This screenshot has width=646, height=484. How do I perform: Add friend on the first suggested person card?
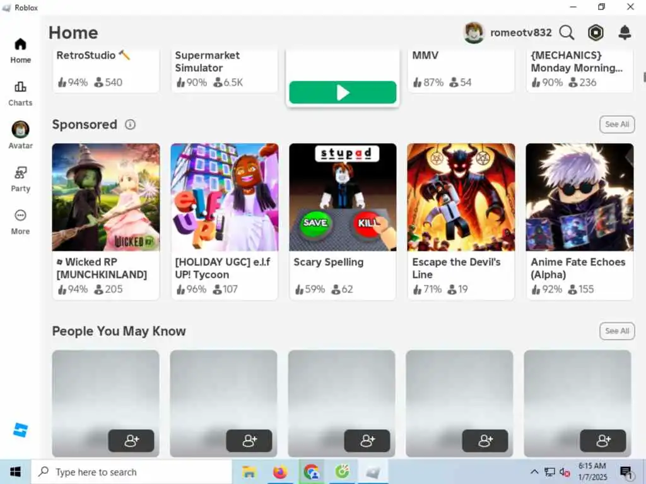pyautogui.click(x=131, y=441)
